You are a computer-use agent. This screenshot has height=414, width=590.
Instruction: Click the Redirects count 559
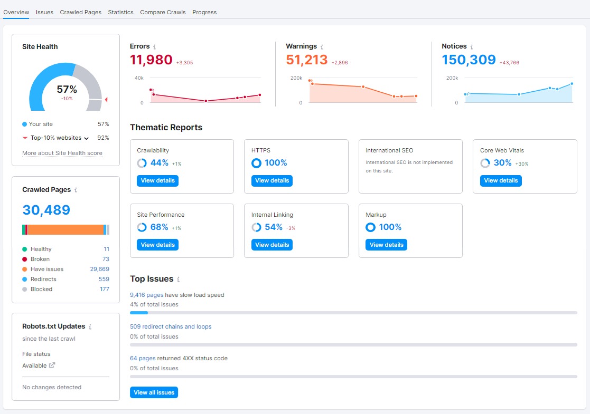pyautogui.click(x=104, y=279)
